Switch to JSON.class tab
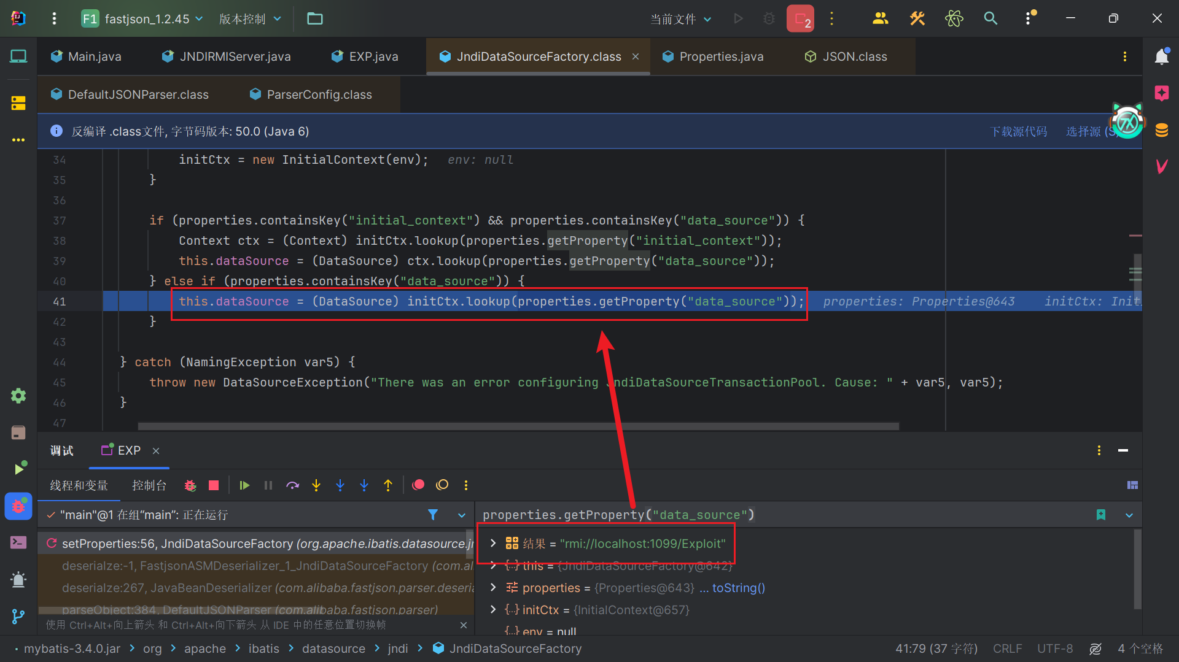 846,56
